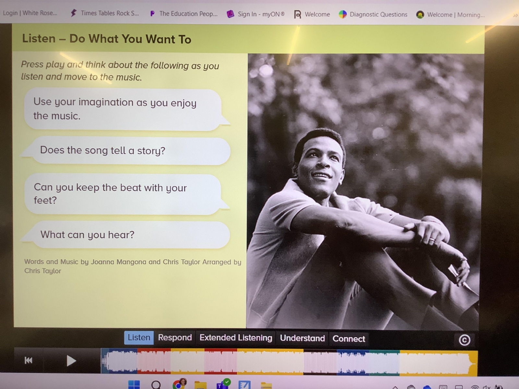This screenshot has width=519, height=389.
Task: Click the Times Tables Rock Stars lightning icon
Action: point(74,13)
